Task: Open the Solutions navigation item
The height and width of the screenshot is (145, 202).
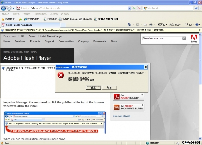Action: pos(20,41)
